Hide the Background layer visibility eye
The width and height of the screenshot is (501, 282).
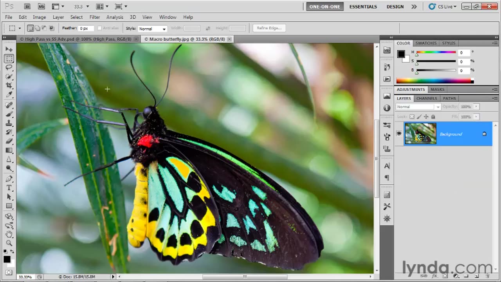399,134
